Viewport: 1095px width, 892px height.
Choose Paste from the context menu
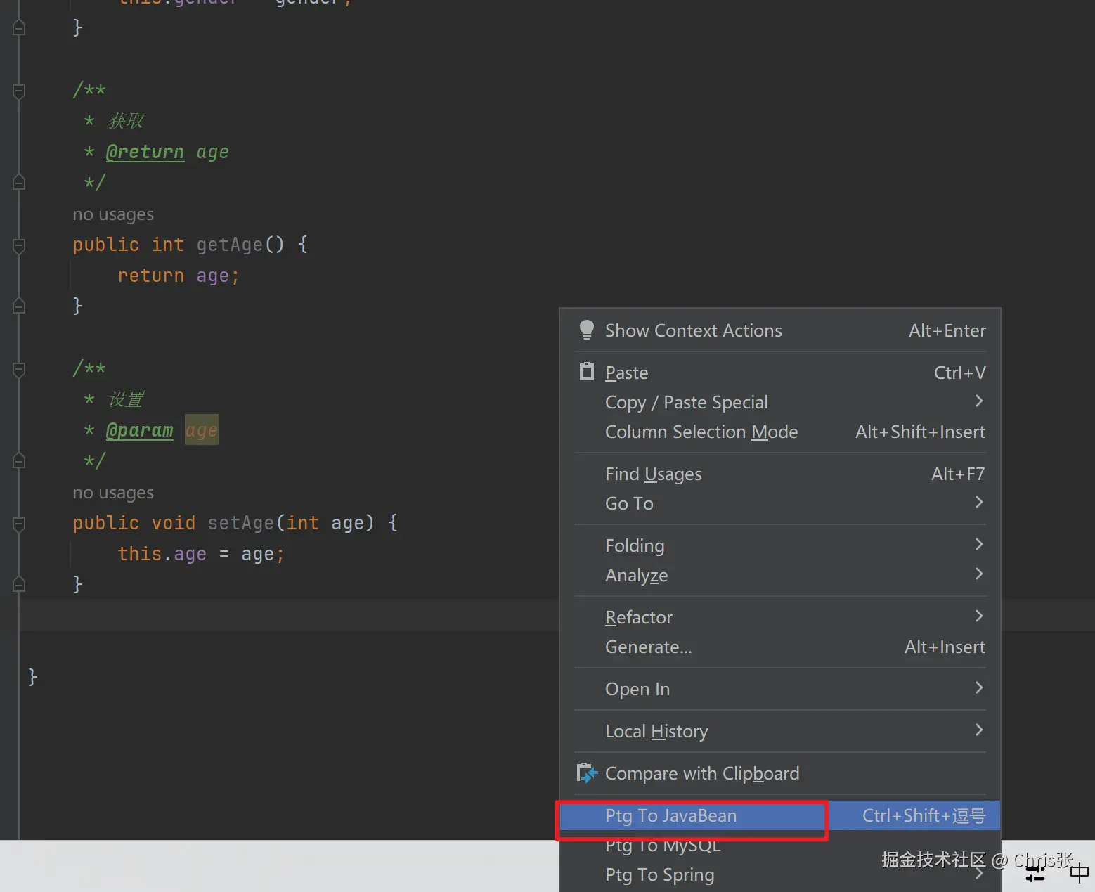click(780, 373)
